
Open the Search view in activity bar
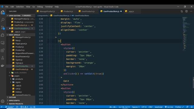3,20
